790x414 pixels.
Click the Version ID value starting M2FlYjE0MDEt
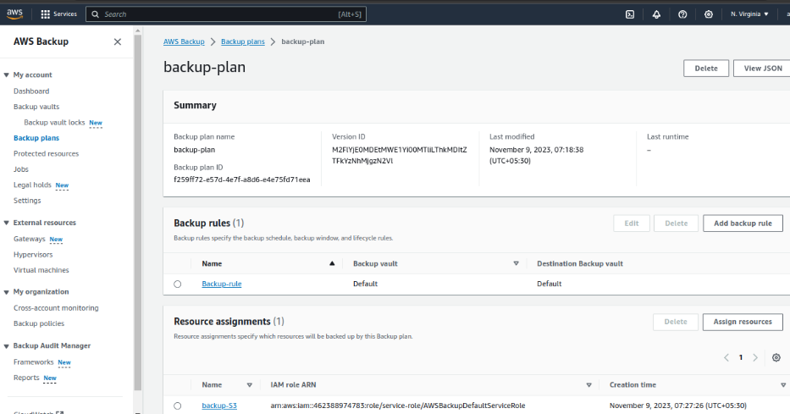[x=400, y=156]
